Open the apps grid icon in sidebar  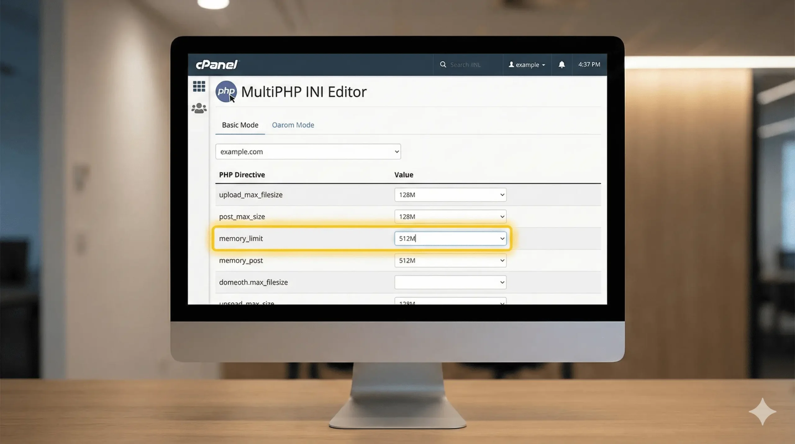[199, 86]
